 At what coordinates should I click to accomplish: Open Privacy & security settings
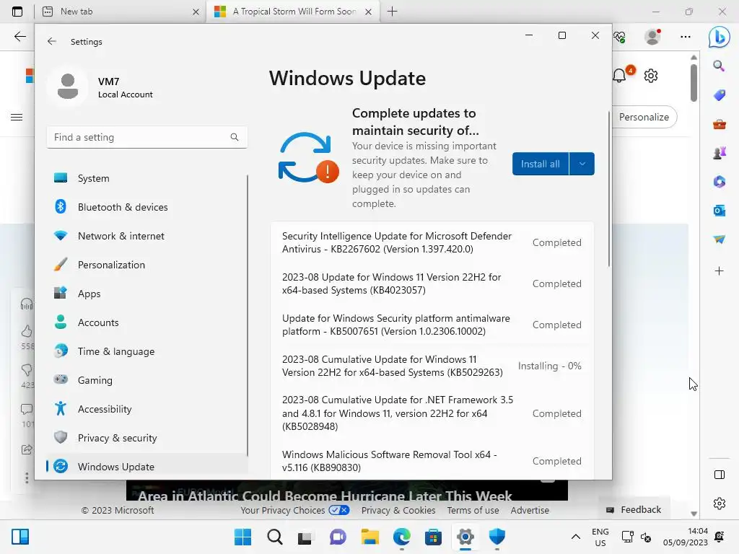click(x=147, y=438)
